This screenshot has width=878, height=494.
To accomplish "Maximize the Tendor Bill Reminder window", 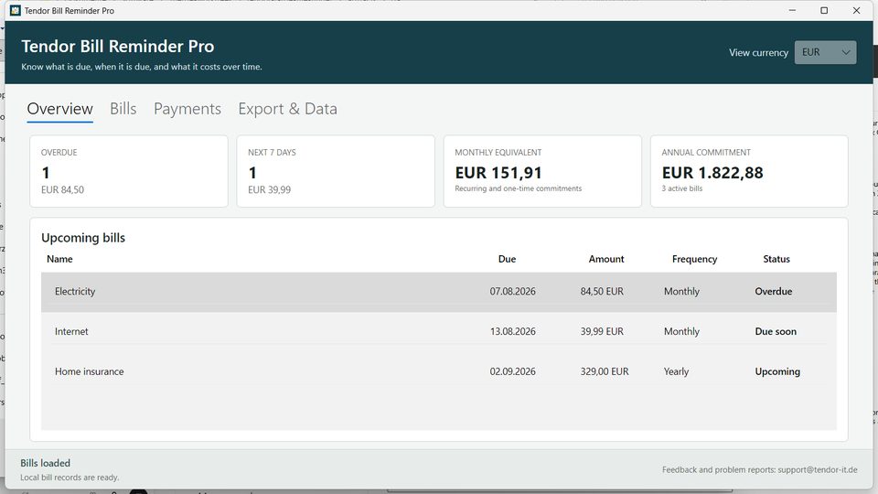I will click(x=824, y=11).
